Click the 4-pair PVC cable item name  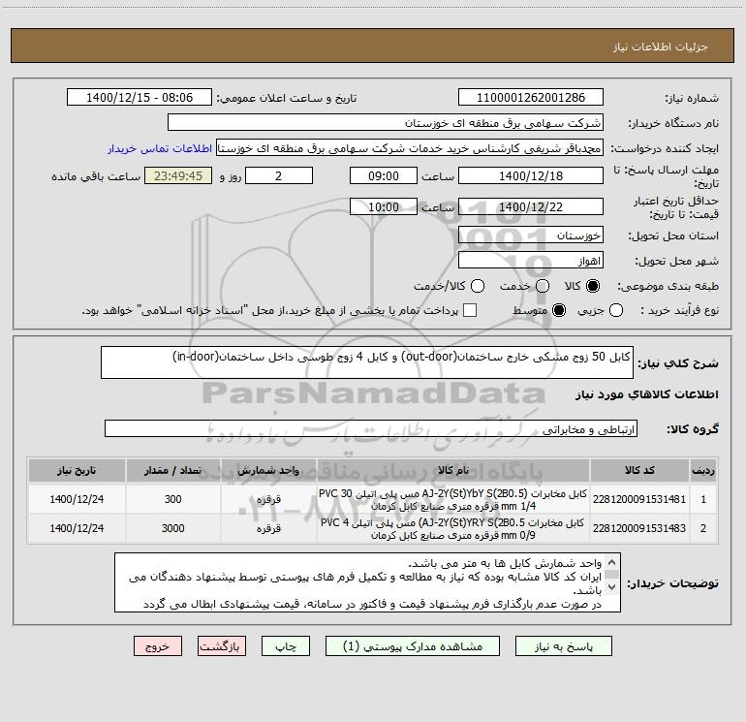point(453,528)
